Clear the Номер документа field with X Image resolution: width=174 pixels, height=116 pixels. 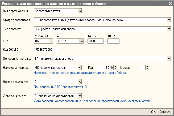coord(80,82)
